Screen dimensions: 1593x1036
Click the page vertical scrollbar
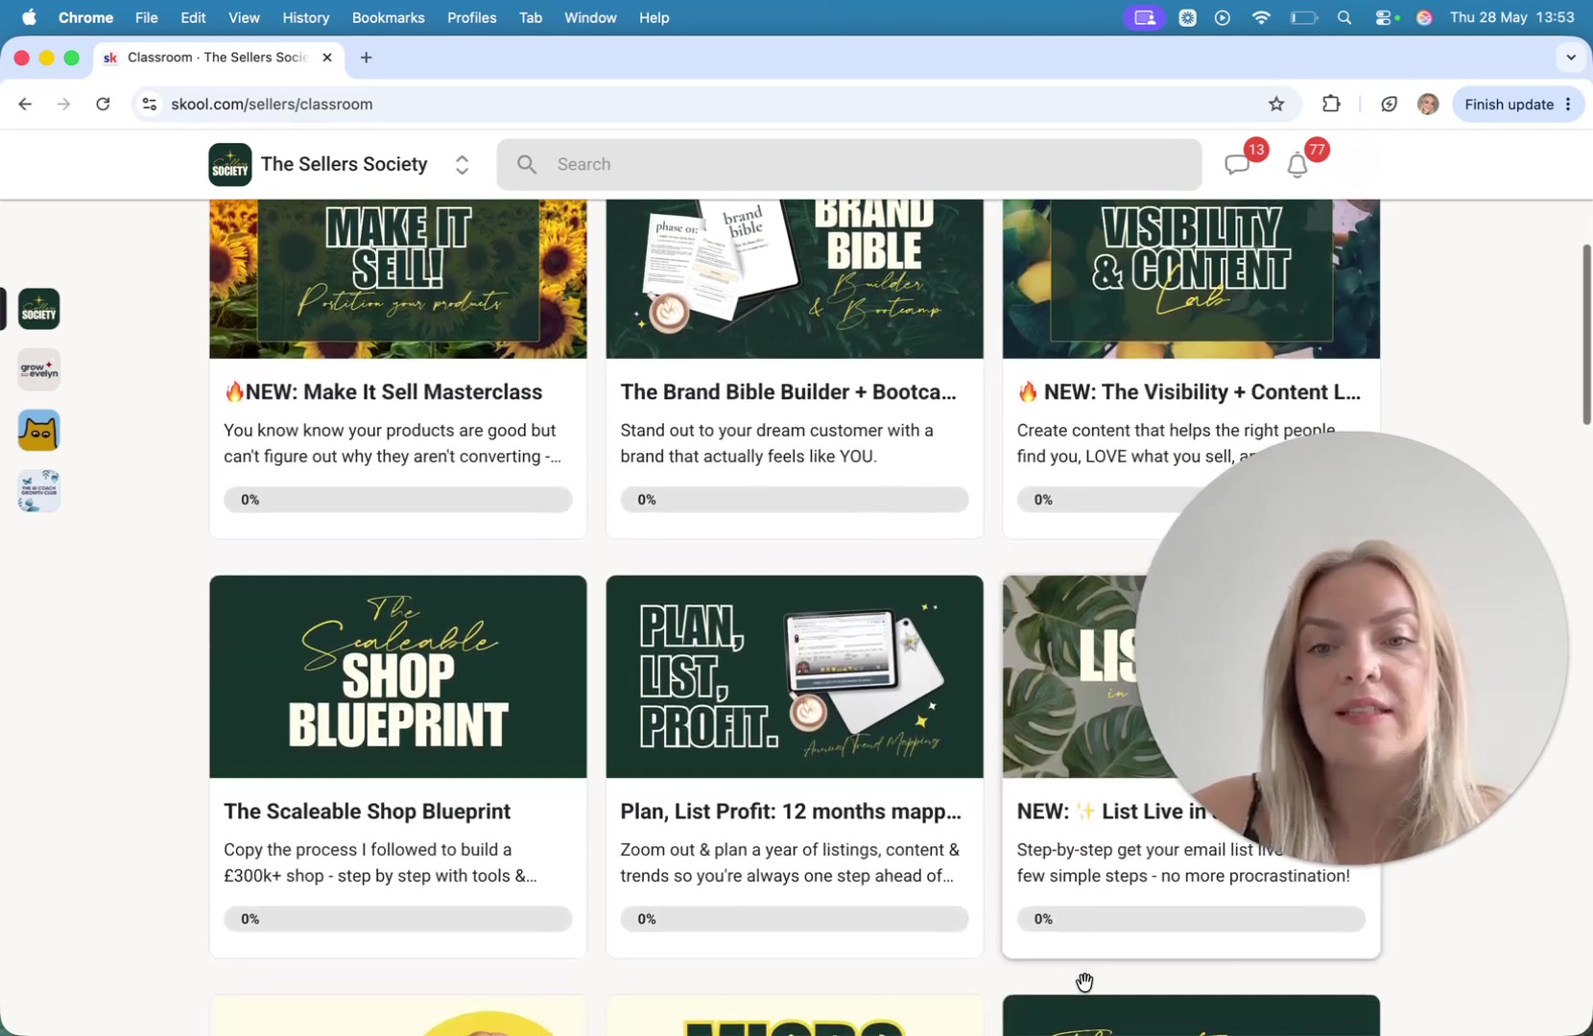[x=1586, y=334]
